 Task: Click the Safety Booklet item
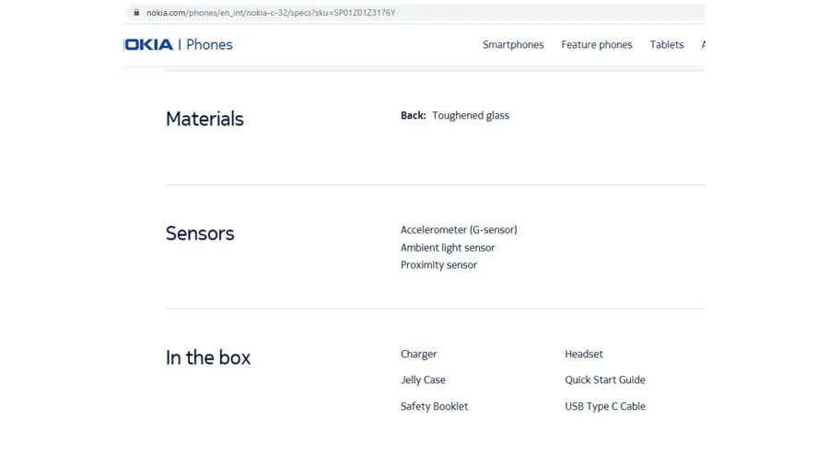[x=434, y=406]
